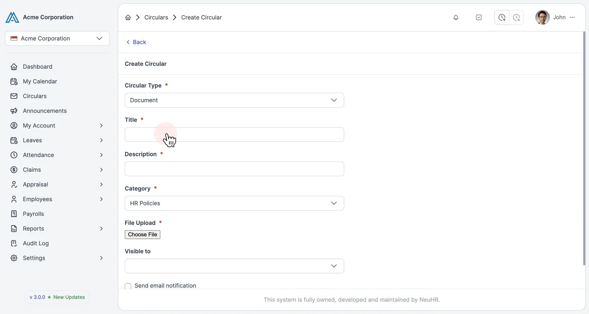
Task: Click the Back link
Action: (136, 42)
